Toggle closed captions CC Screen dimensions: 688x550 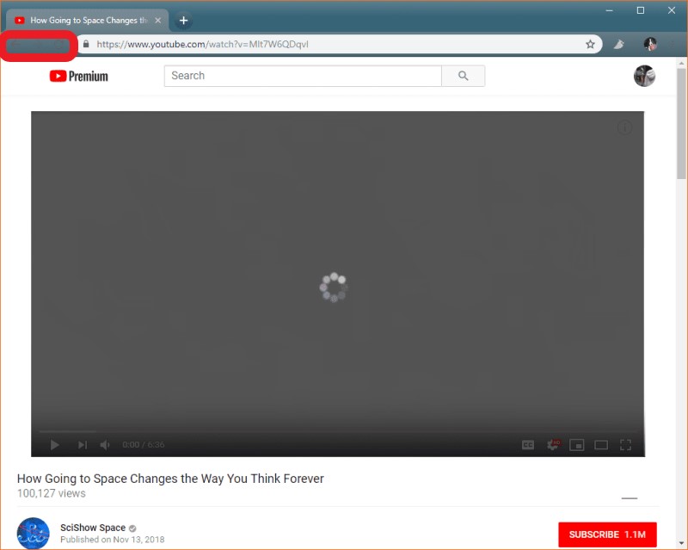[x=528, y=445]
